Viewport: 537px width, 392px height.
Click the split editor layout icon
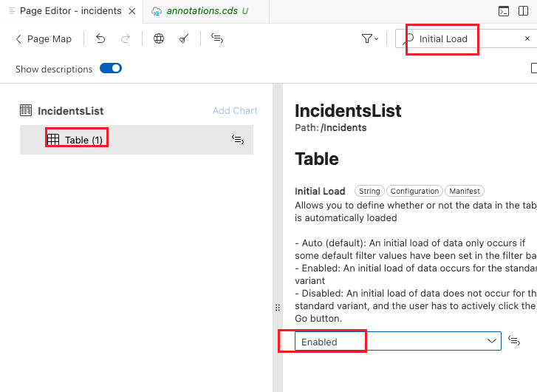525,11
